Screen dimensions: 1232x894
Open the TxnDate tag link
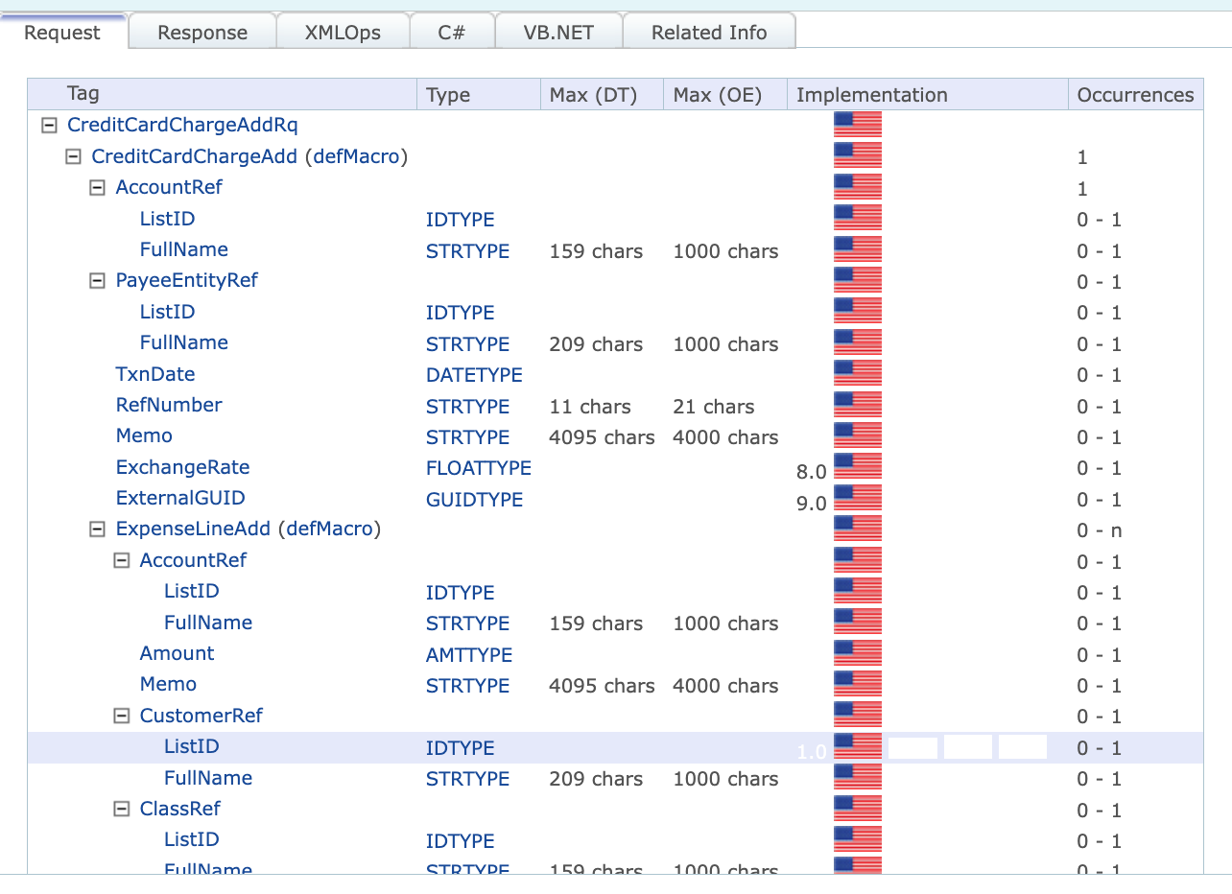[x=155, y=374]
